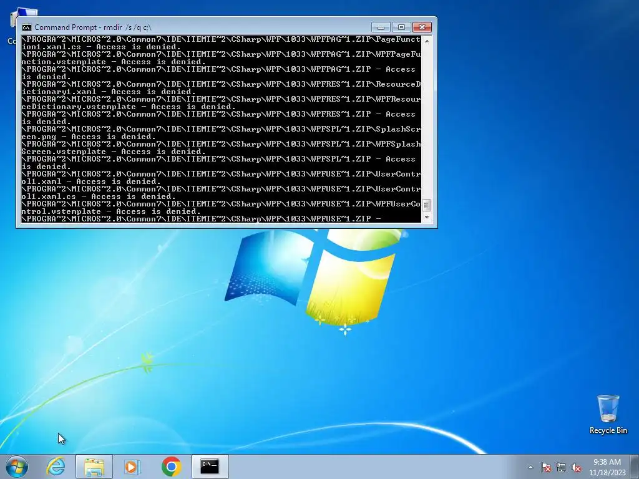Viewport: 639px width, 479px height.
Task: Click the console scrollbar thumb
Action: coord(427,205)
